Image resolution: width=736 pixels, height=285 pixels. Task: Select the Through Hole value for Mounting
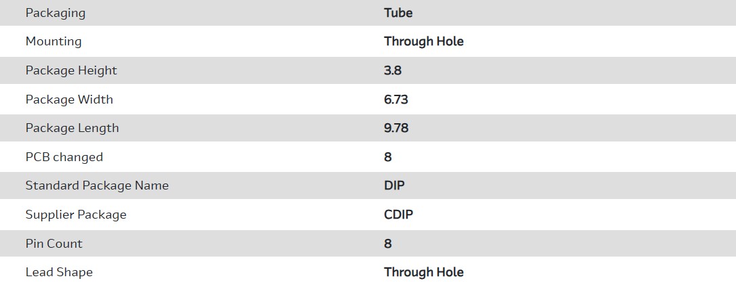(x=423, y=41)
